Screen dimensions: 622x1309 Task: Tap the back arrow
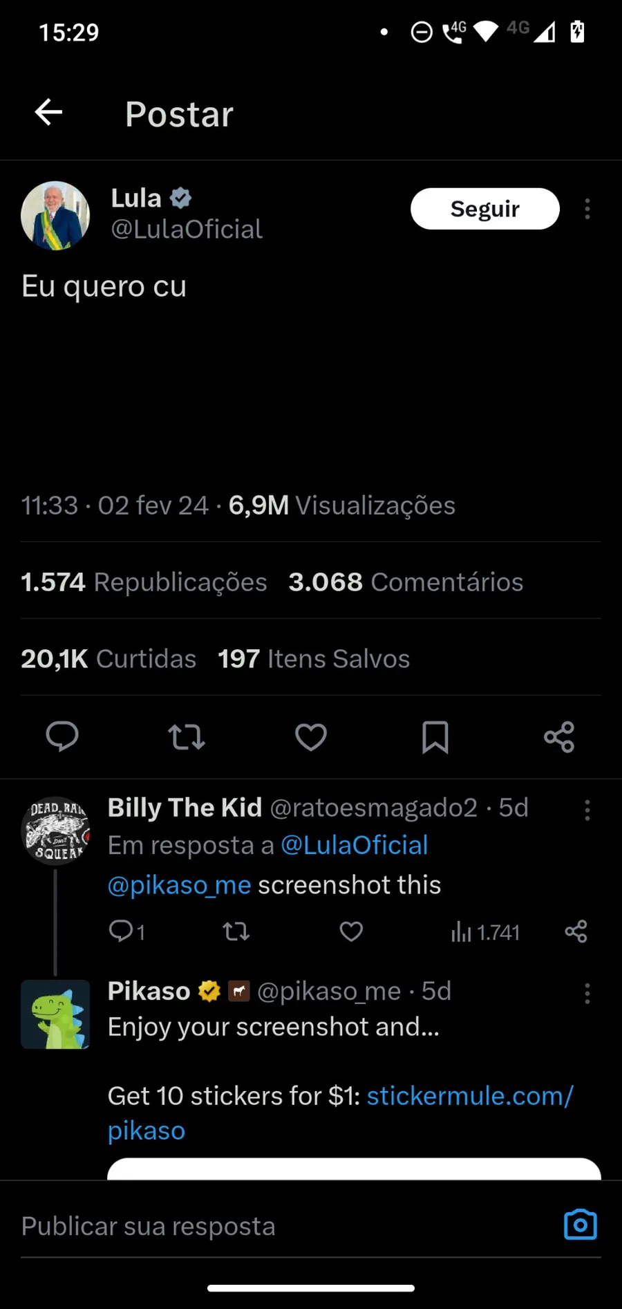(x=48, y=112)
